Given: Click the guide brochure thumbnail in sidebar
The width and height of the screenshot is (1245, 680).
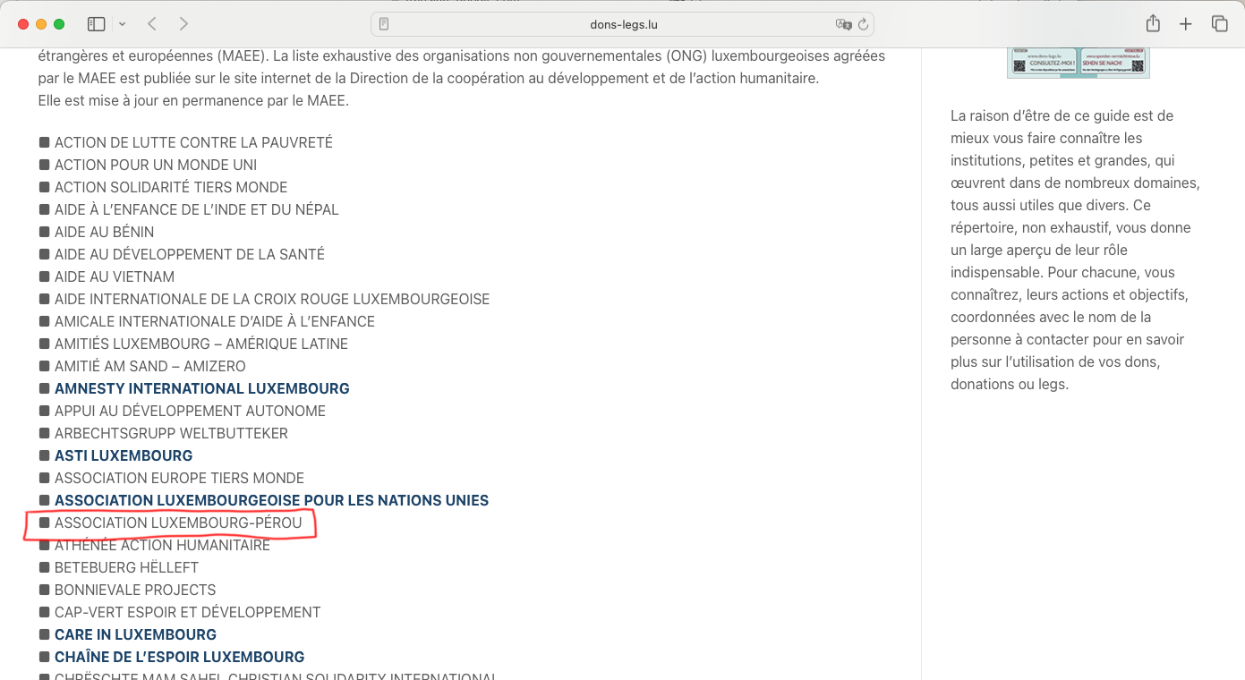Looking at the screenshot, I should click(1079, 63).
